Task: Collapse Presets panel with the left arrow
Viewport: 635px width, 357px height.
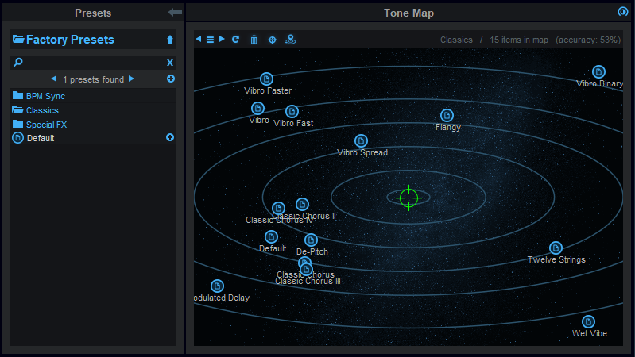Action: pos(175,13)
